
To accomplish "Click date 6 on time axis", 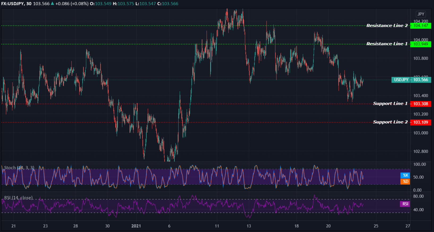I will coord(169,226).
